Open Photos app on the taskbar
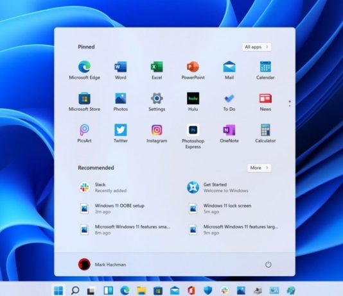The height and width of the screenshot is (296, 343). (x=241, y=290)
